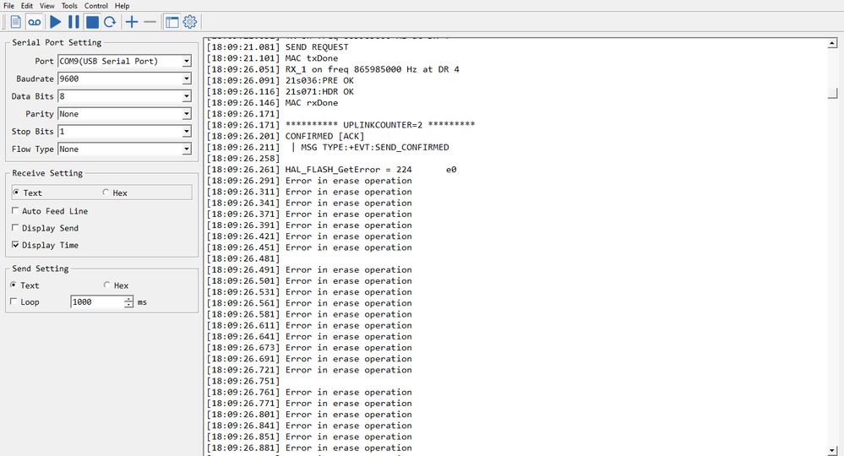Expand the Baudrate 9600 dropdown
844x456 pixels.
click(x=186, y=79)
